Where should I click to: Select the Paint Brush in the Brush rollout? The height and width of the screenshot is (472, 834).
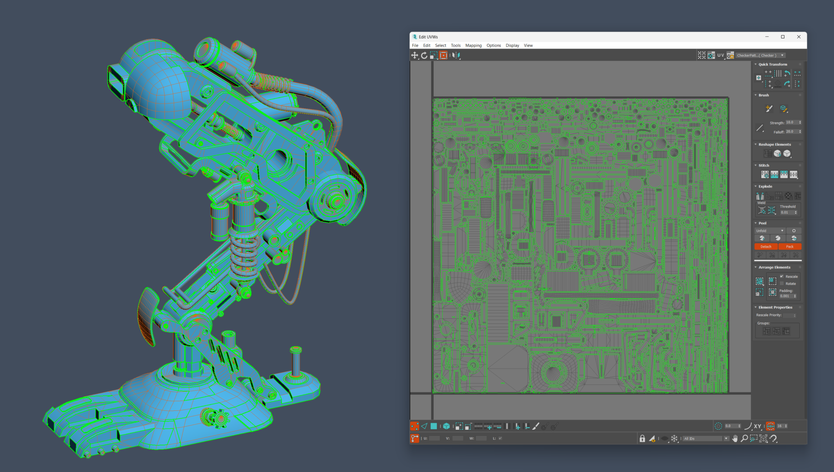pos(769,109)
